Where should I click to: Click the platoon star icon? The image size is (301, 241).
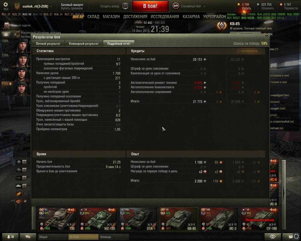(125, 6)
